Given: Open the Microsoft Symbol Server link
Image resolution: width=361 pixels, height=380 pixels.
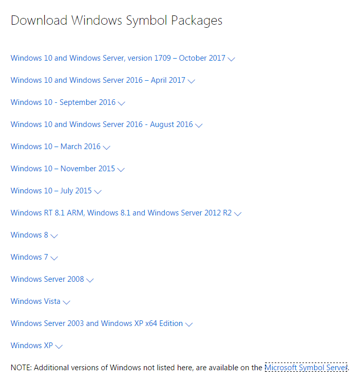Looking at the screenshot, I should click(x=306, y=368).
